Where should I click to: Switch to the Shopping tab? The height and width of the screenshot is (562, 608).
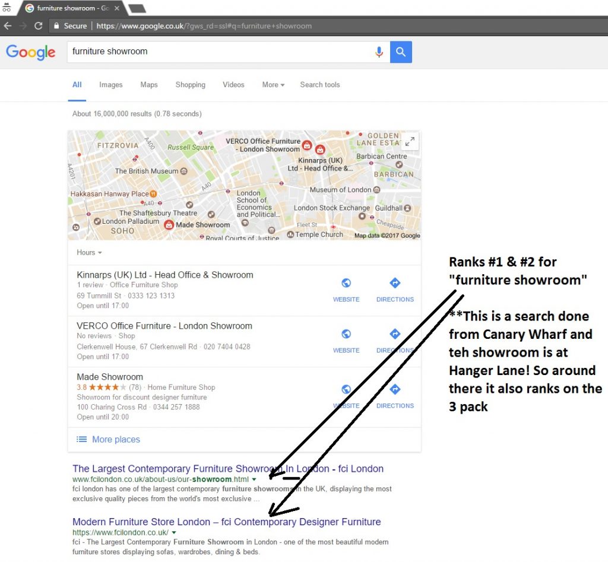point(191,84)
